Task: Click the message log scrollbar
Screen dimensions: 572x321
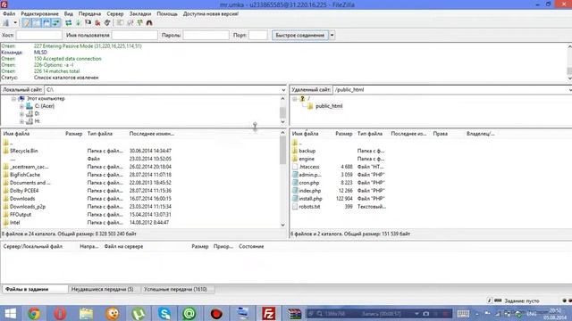Action: tap(569, 71)
